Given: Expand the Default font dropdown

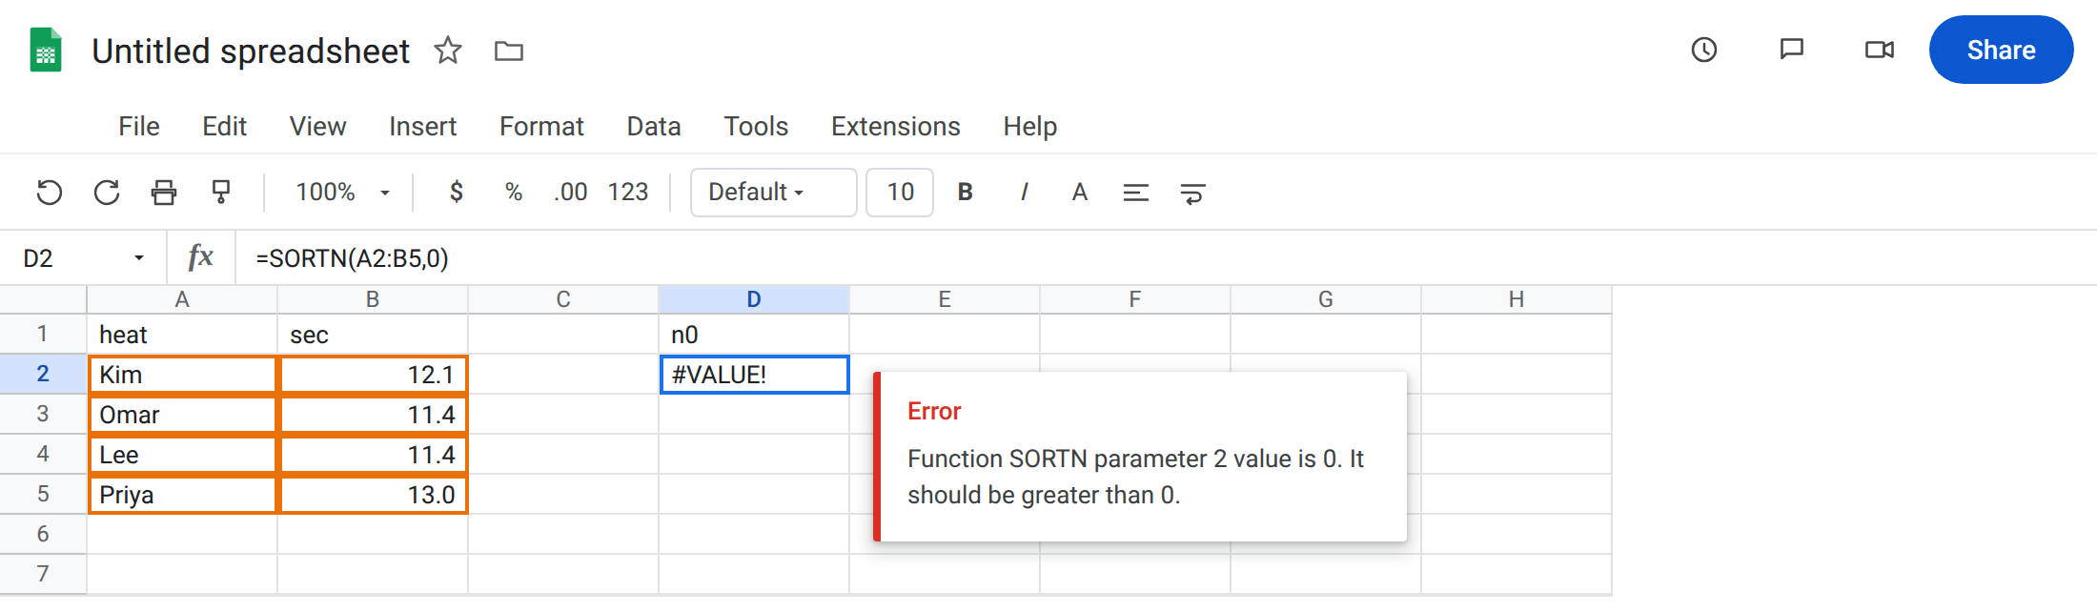Looking at the screenshot, I should 773,193.
